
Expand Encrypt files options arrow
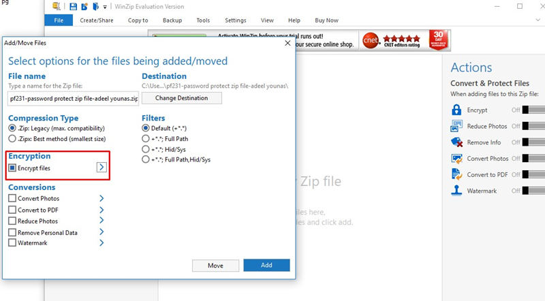click(x=102, y=168)
